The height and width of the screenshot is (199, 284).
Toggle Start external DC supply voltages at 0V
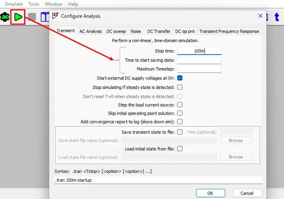click(180, 78)
